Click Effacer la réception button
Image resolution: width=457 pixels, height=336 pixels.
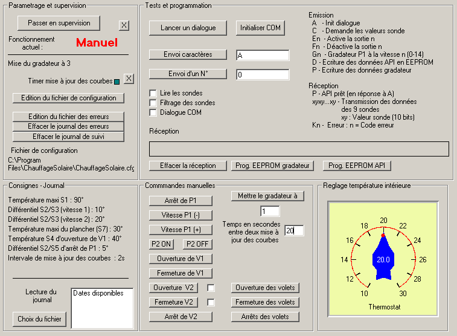coord(188,166)
